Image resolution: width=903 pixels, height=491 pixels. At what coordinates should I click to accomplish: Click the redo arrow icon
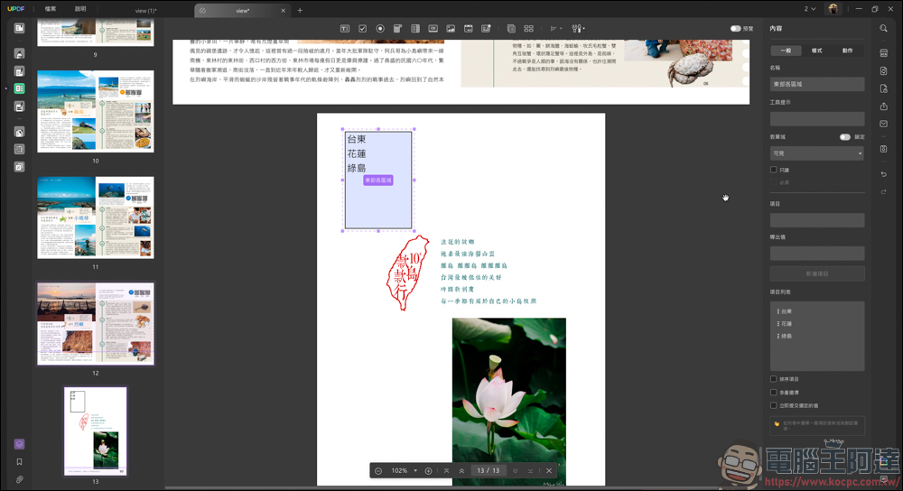pyautogui.click(x=883, y=191)
